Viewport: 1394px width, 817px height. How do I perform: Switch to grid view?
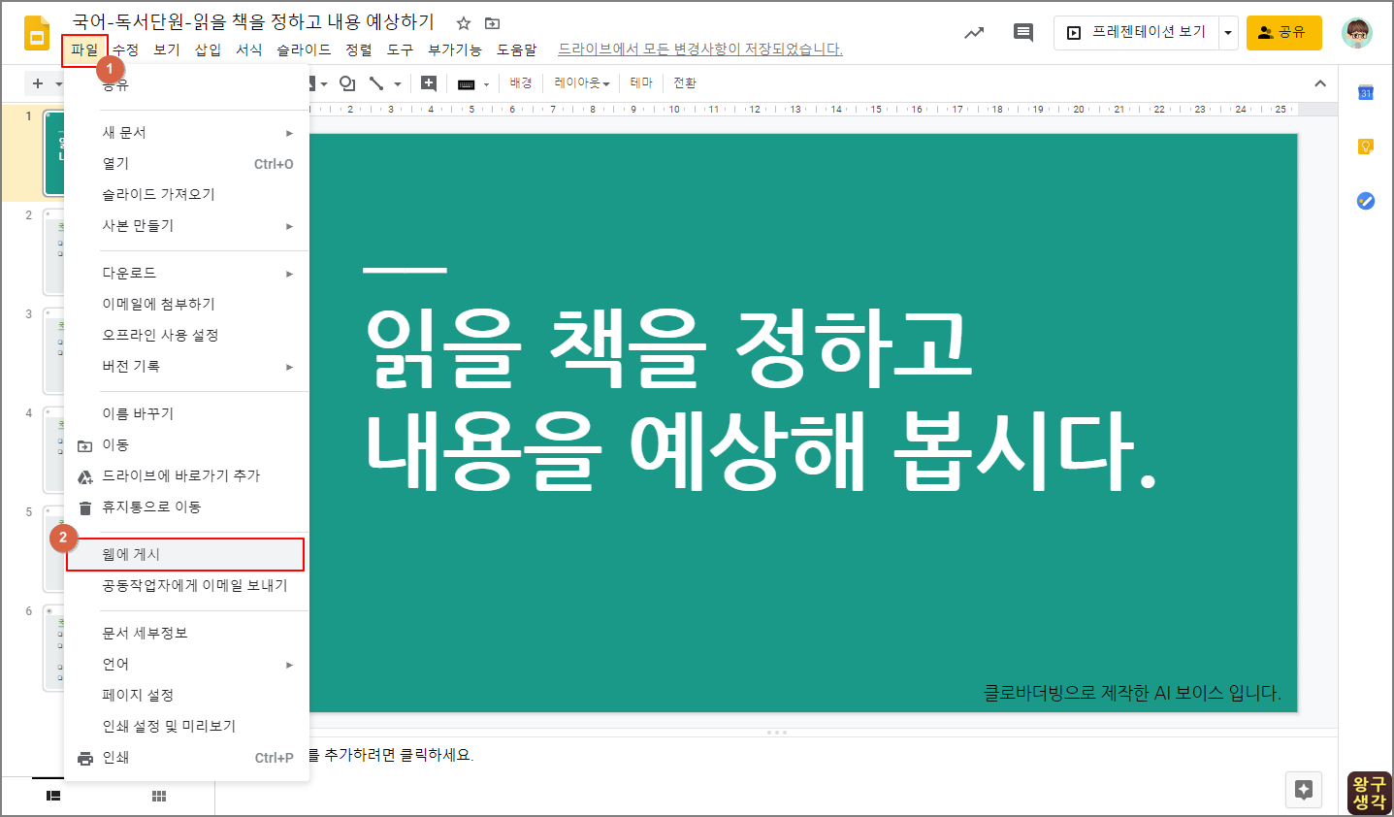click(x=159, y=796)
